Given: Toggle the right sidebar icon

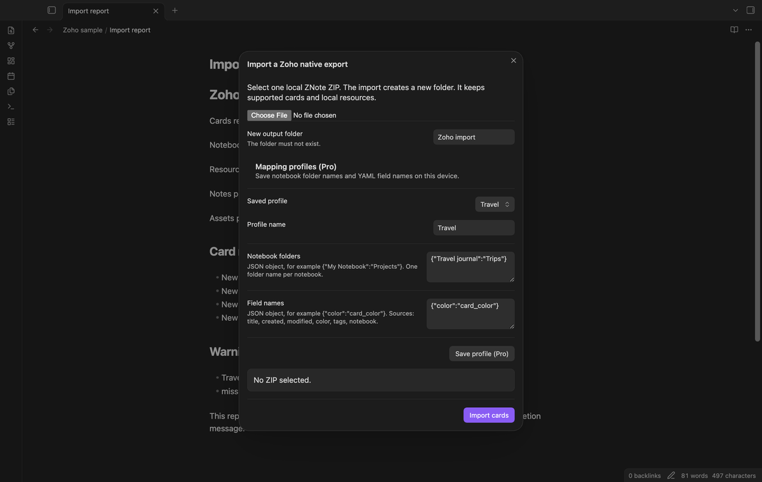Looking at the screenshot, I should (751, 10).
